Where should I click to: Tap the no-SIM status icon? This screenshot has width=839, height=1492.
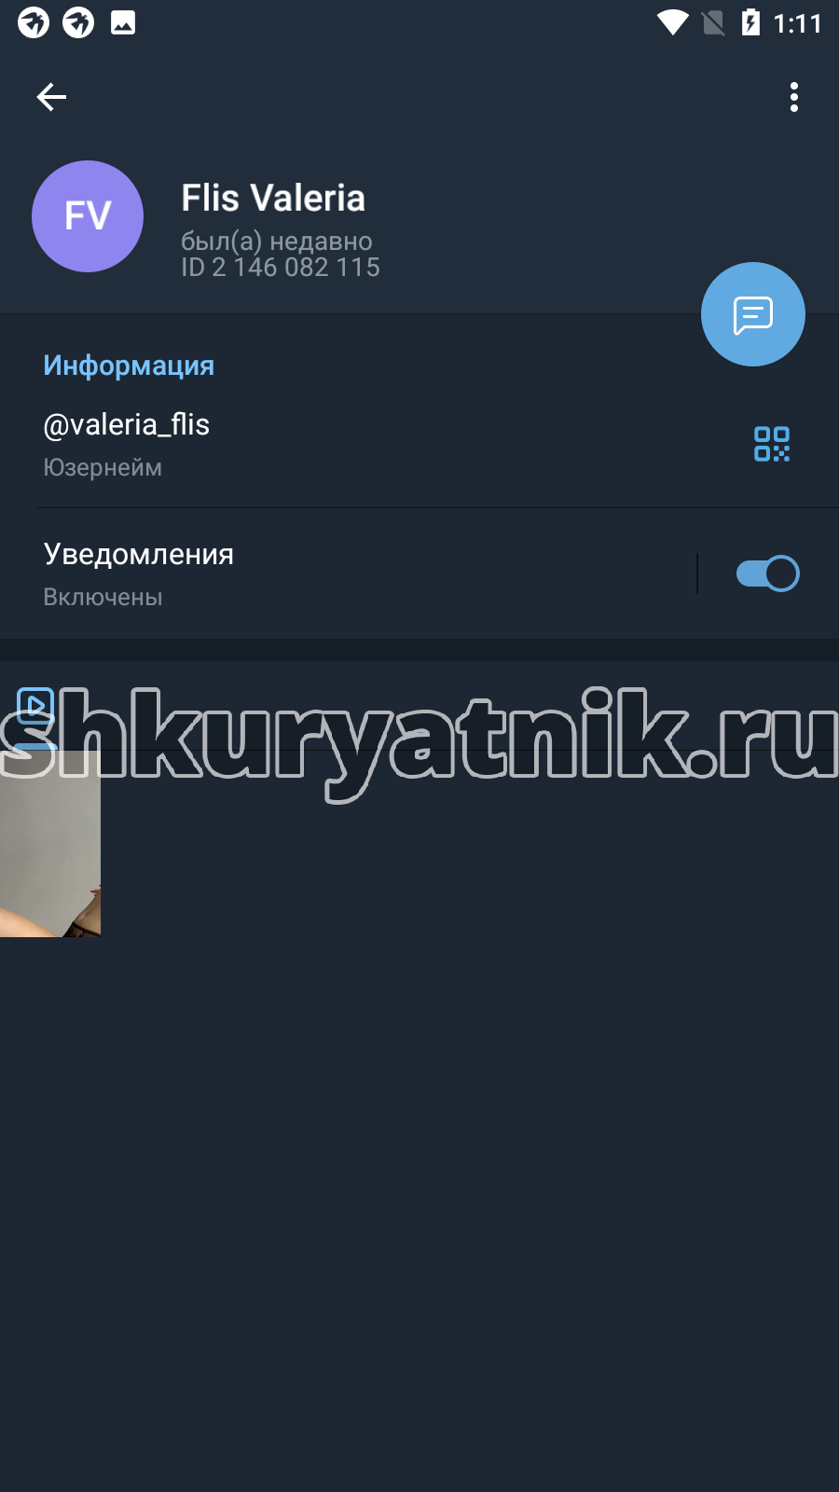(713, 22)
